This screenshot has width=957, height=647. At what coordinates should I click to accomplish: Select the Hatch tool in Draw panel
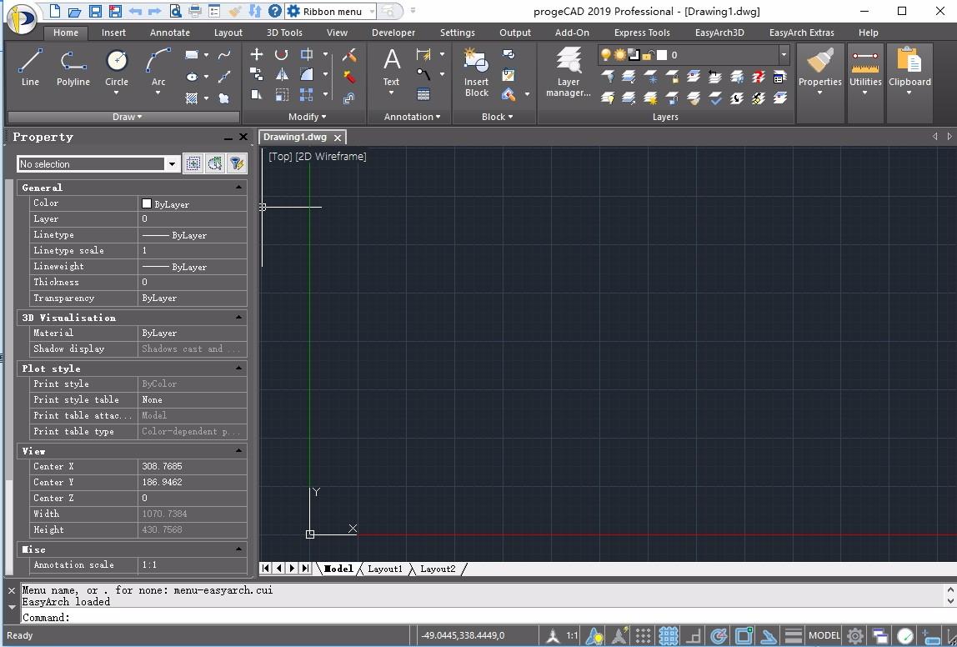coord(192,98)
